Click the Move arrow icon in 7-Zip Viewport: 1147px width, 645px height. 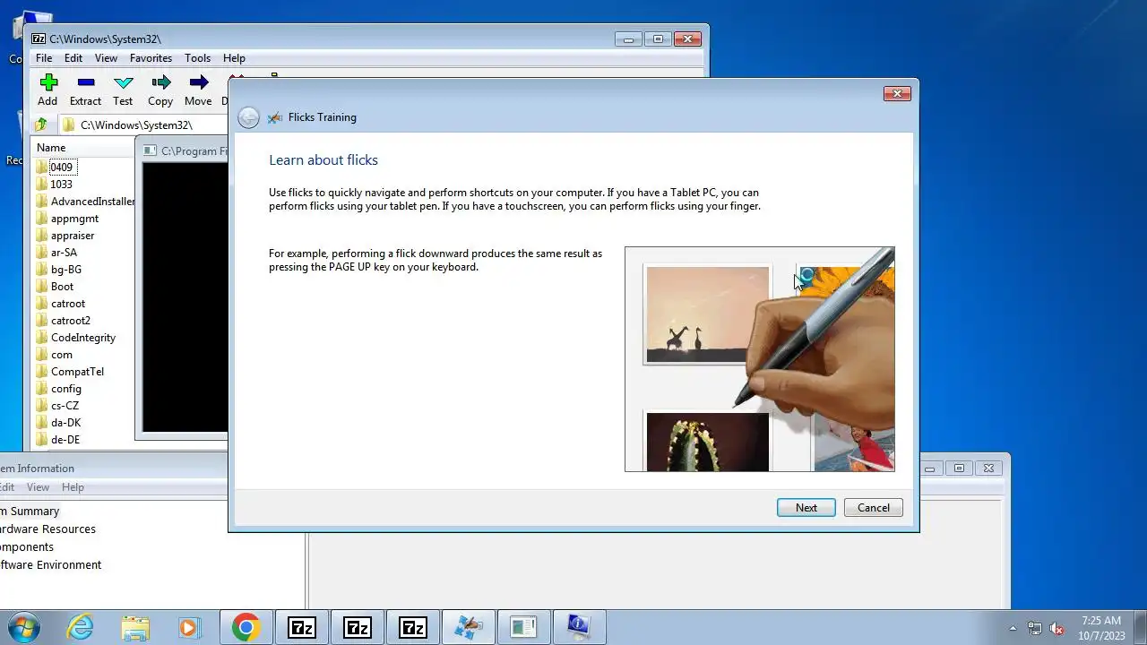pos(199,82)
